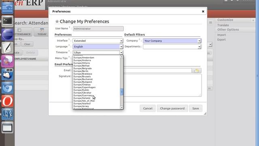
Task: Select Europe/Bratislava timezone
Action: click(83, 74)
